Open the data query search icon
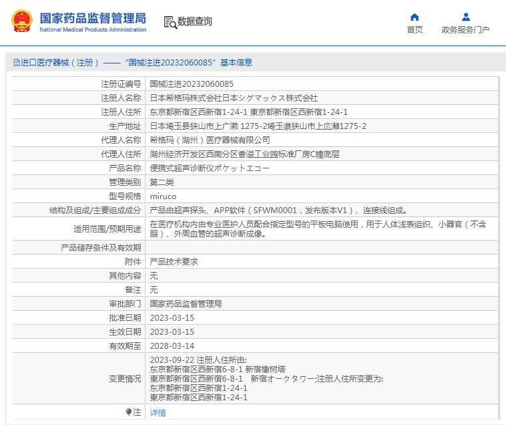This screenshot has width=506, height=425. tap(170, 22)
